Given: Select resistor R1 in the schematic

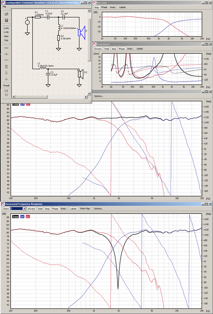Looking at the screenshot, I should [38, 17].
